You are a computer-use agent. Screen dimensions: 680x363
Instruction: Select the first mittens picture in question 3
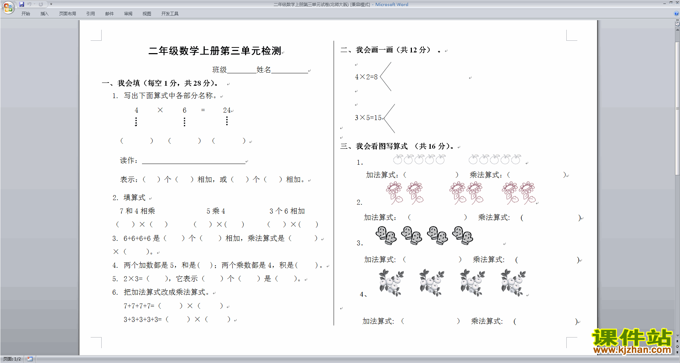click(386, 236)
